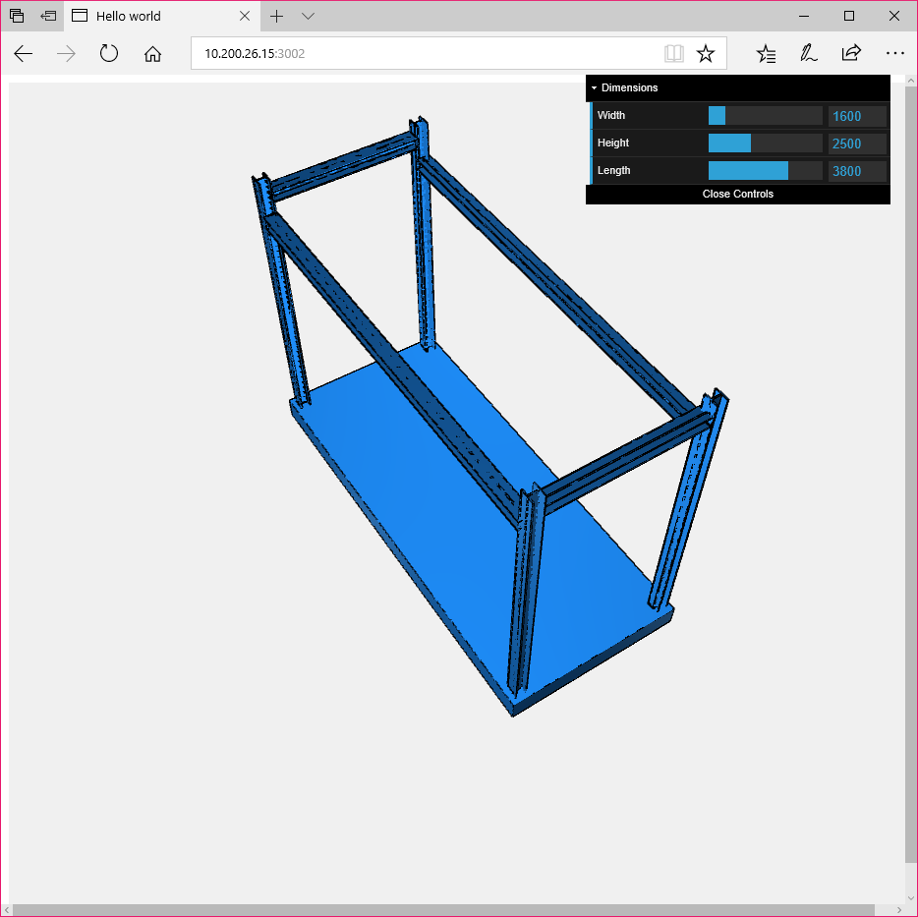Select the Hello world tab
918x917 pixels.
point(147,16)
